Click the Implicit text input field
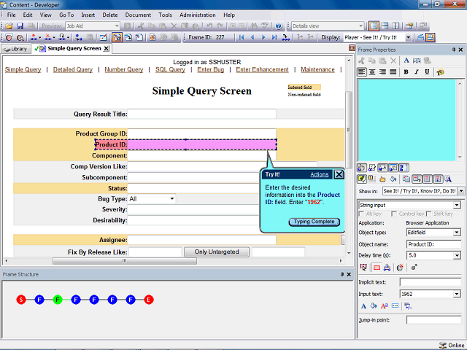The height and width of the screenshot is (350, 467). 431,282
